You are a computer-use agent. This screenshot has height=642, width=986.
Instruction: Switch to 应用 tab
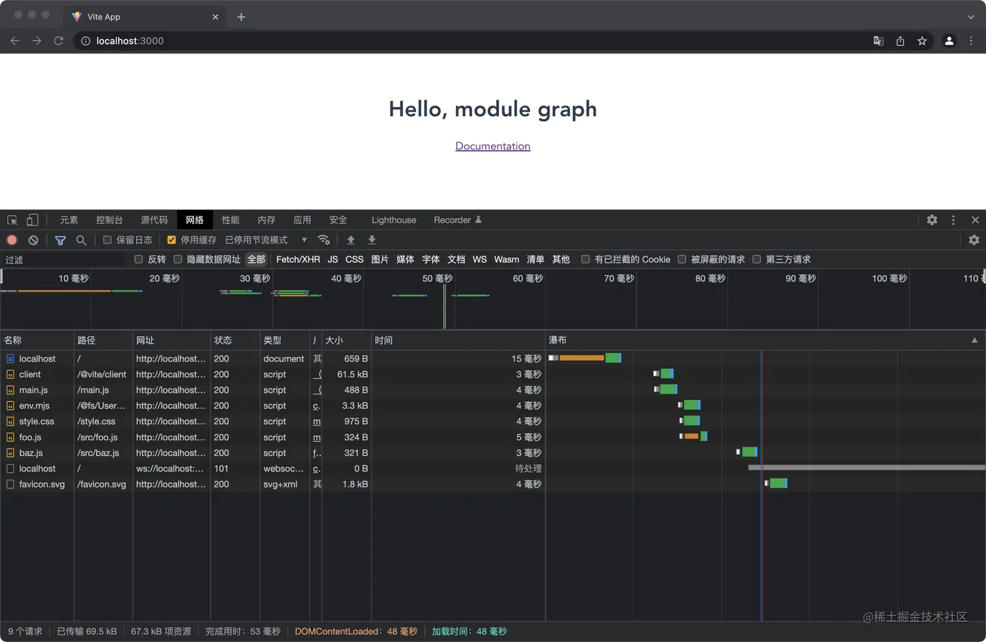[x=302, y=220]
